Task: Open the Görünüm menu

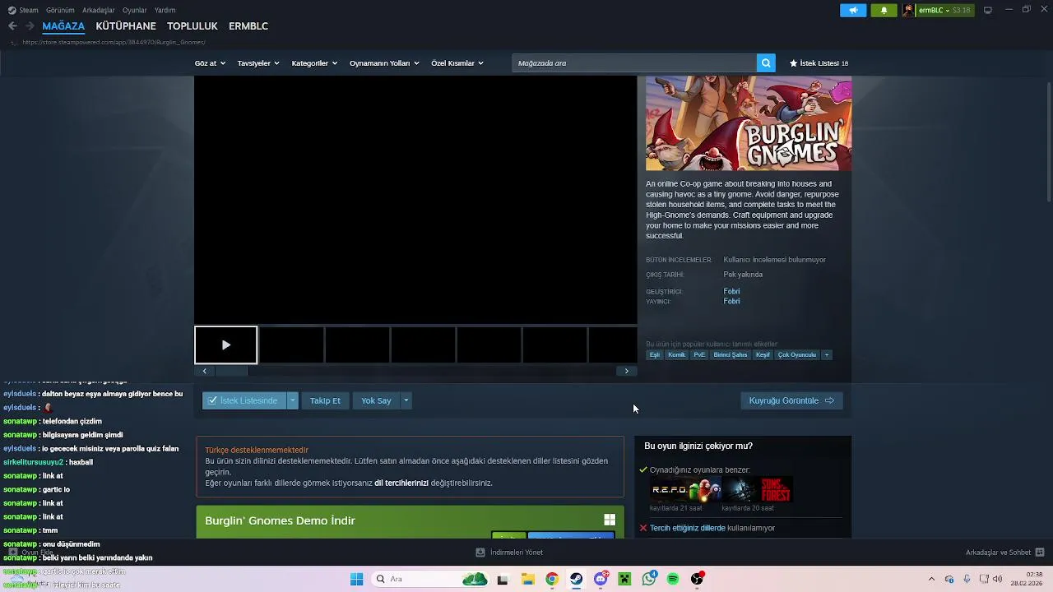Action: 60,10
